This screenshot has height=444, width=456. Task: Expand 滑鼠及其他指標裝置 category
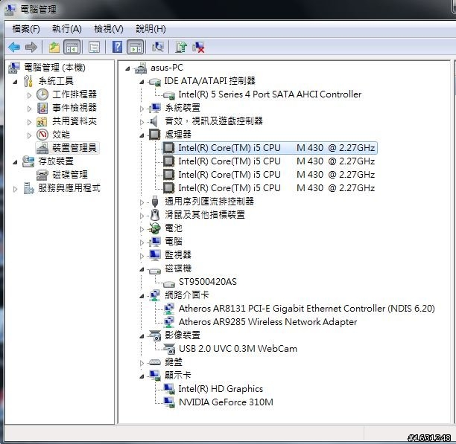142,216
